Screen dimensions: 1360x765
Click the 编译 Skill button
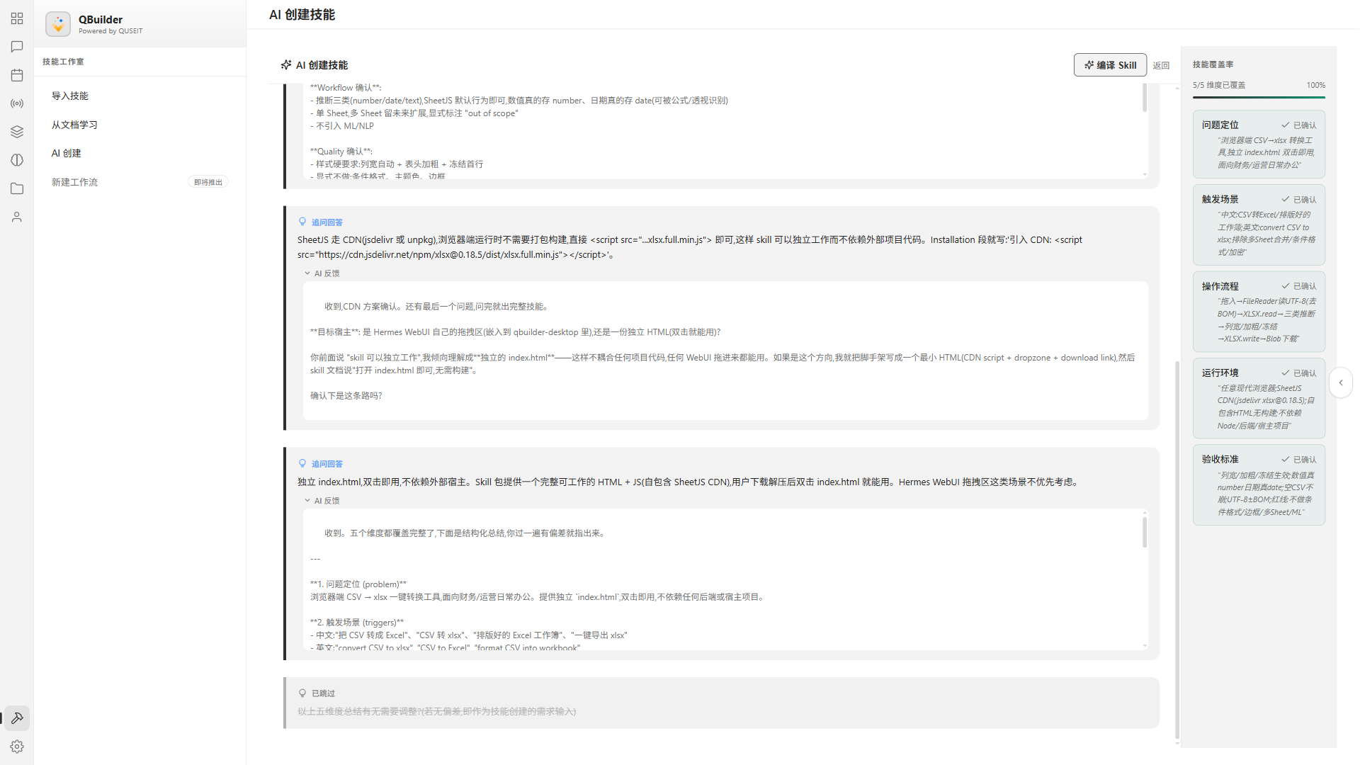[1110, 65]
